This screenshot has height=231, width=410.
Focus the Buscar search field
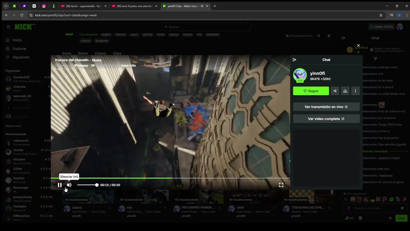[x=207, y=27]
